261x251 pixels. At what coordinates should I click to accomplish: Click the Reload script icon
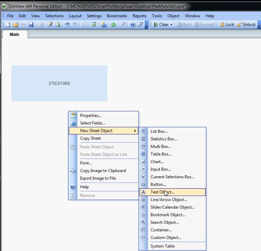click(58, 25)
